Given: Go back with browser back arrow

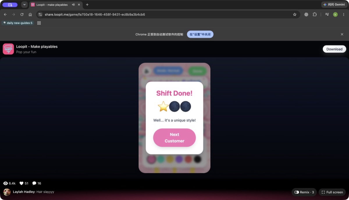Looking at the screenshot, I should pos(5,14).
